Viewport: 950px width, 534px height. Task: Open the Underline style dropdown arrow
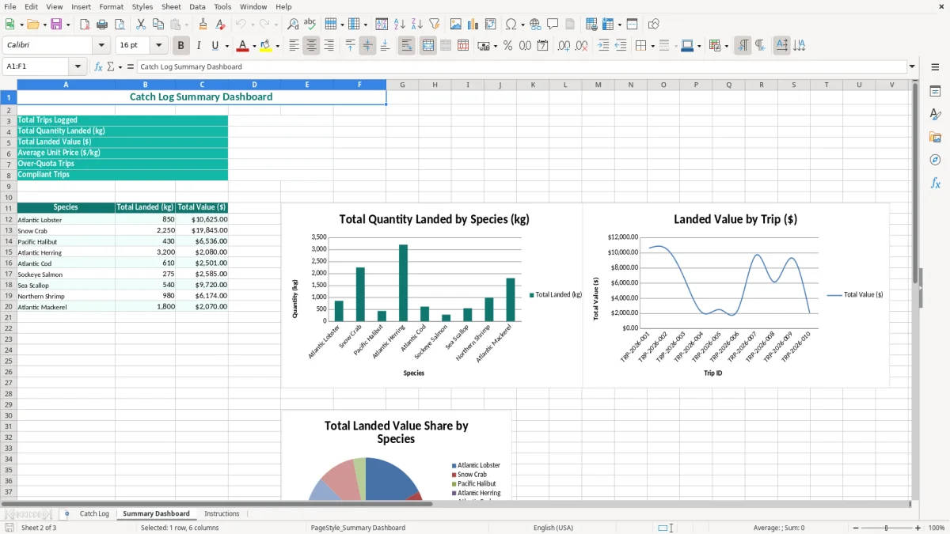click(x=226, y=46)
